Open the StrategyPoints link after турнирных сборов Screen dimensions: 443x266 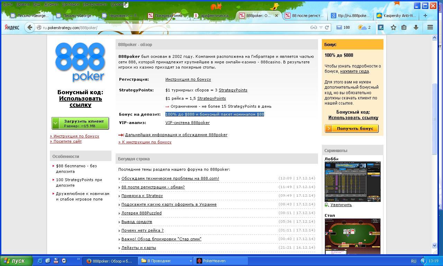click(233, 90)
